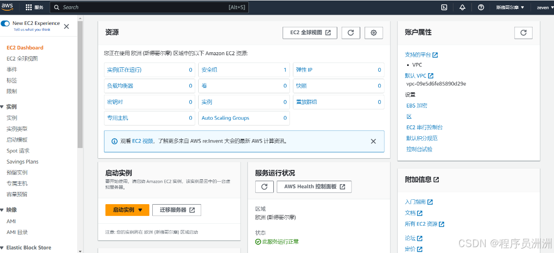
Task: Collapse the 映像 sidebar section
Action: point(2,210)
